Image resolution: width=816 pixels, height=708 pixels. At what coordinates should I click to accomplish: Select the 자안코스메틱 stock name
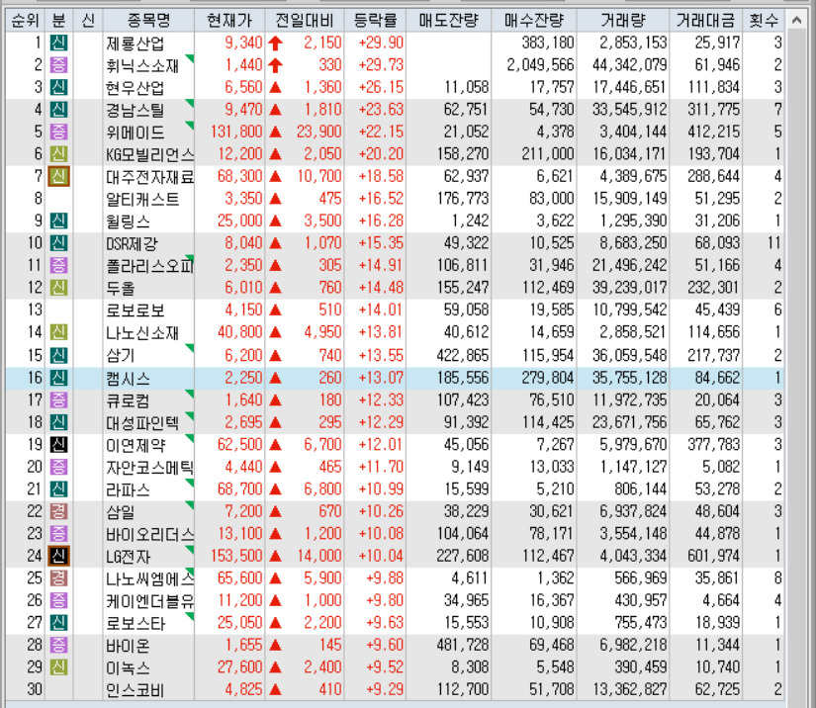150,468
